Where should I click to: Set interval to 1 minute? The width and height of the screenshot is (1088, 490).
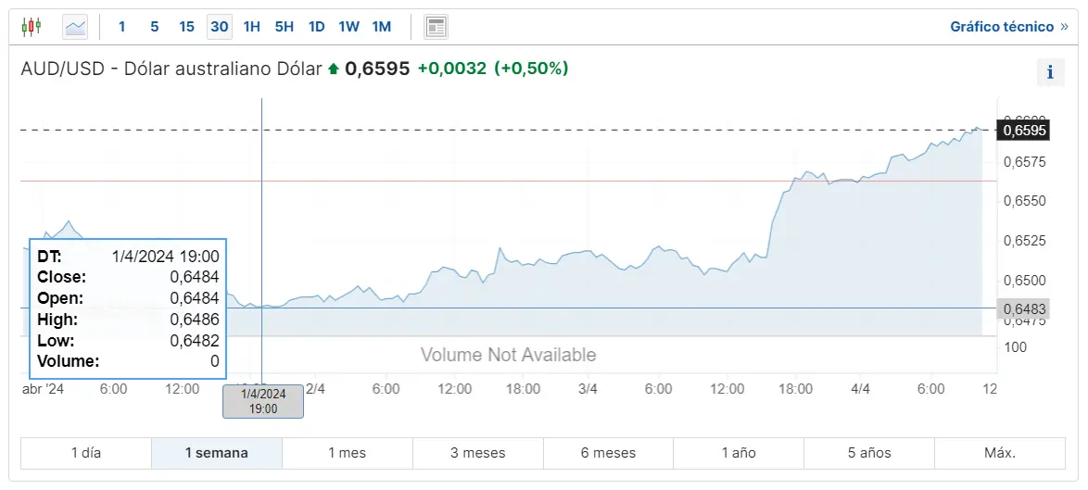121,27
